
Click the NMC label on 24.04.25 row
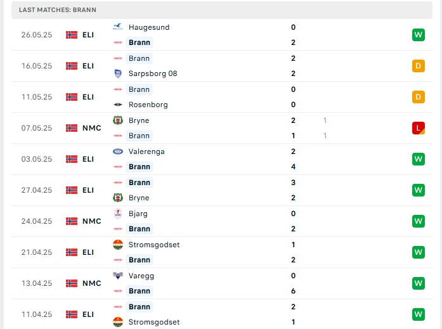pos(91,221)
